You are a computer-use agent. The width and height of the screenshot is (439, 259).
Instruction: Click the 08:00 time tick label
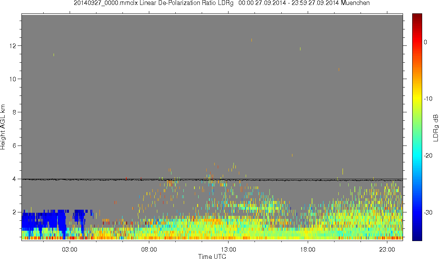coord(149,249)
